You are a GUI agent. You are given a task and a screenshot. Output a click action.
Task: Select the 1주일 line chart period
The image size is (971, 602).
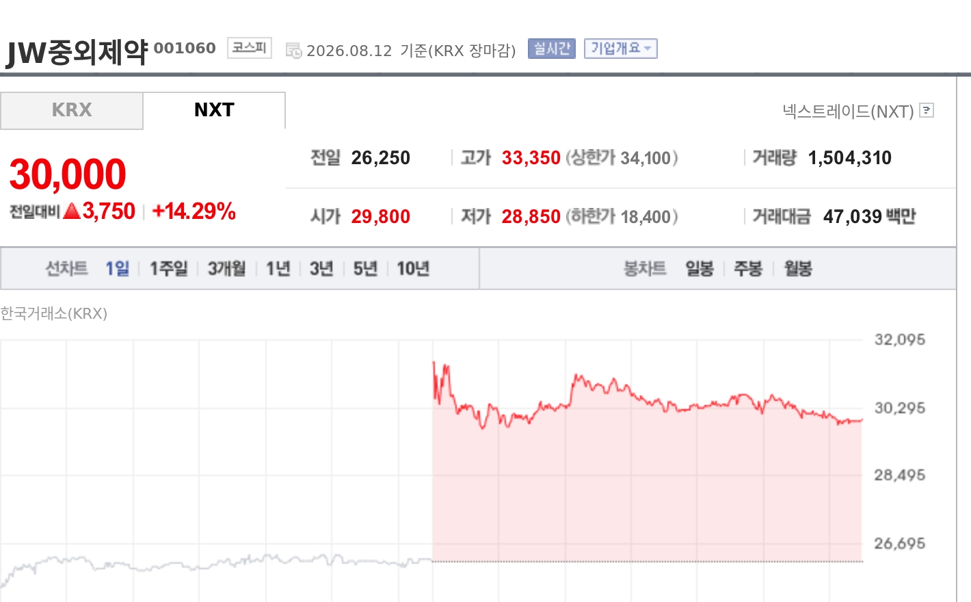pos(168,268)
